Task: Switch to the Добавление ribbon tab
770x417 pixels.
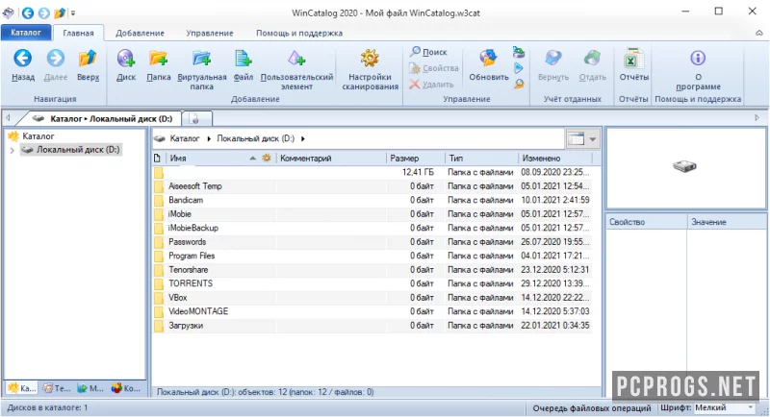Action: pyautogui.click(x=140, y=33)
